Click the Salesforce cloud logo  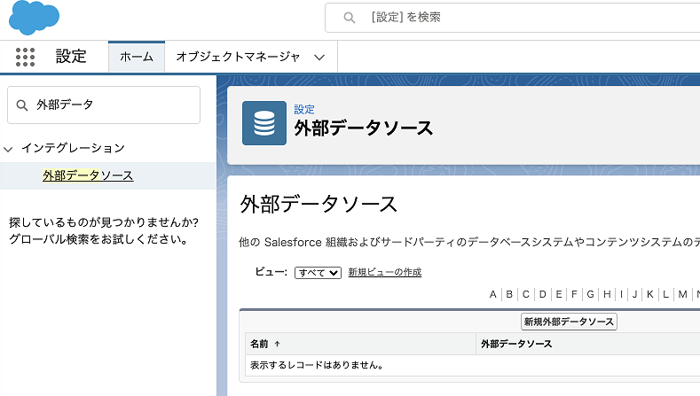[34, 18]
